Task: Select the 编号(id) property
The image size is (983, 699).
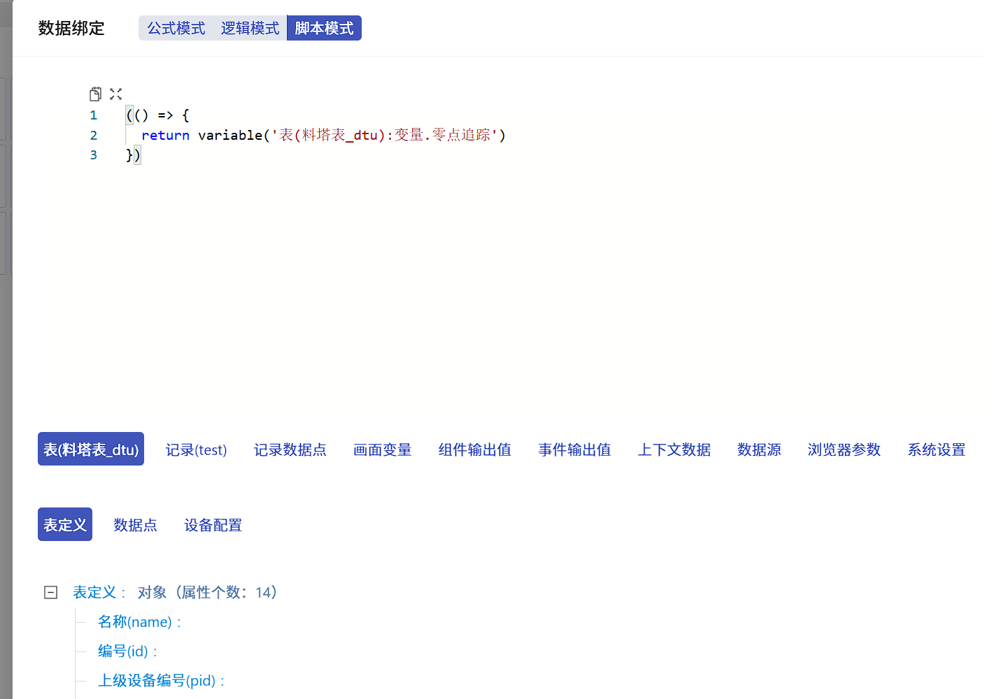Action: 127,651
